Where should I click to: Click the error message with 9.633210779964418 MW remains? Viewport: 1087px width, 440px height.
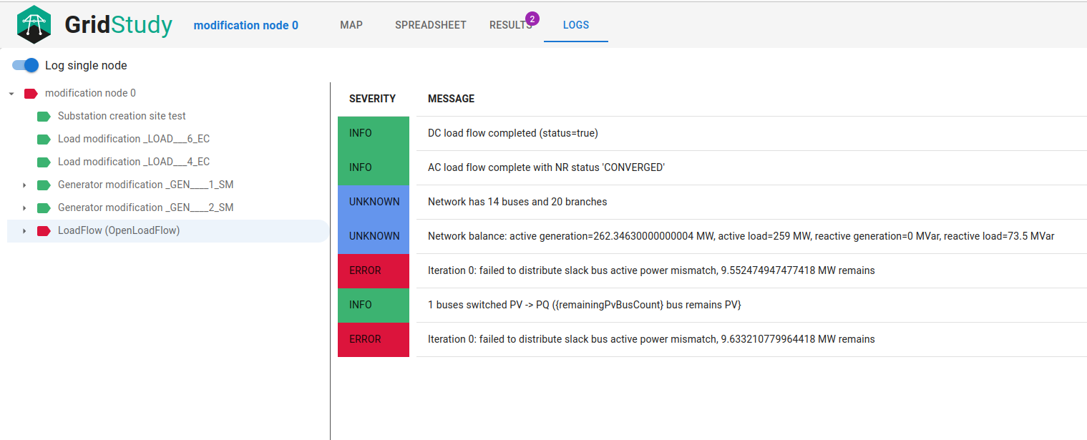point(651,339)
